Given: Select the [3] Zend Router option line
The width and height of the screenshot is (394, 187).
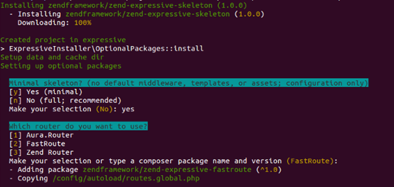Looking at the screenshot, I should point(41,153).
